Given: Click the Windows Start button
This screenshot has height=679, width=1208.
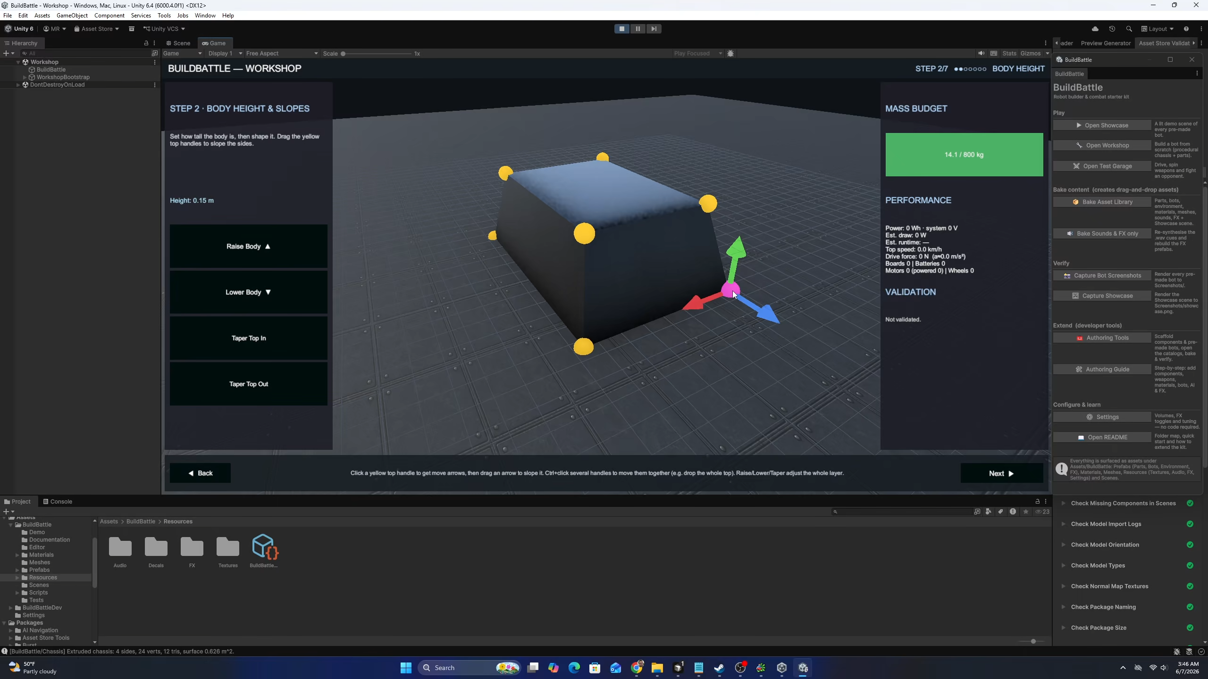Looking at the screenshot, I should click(406, 668).
